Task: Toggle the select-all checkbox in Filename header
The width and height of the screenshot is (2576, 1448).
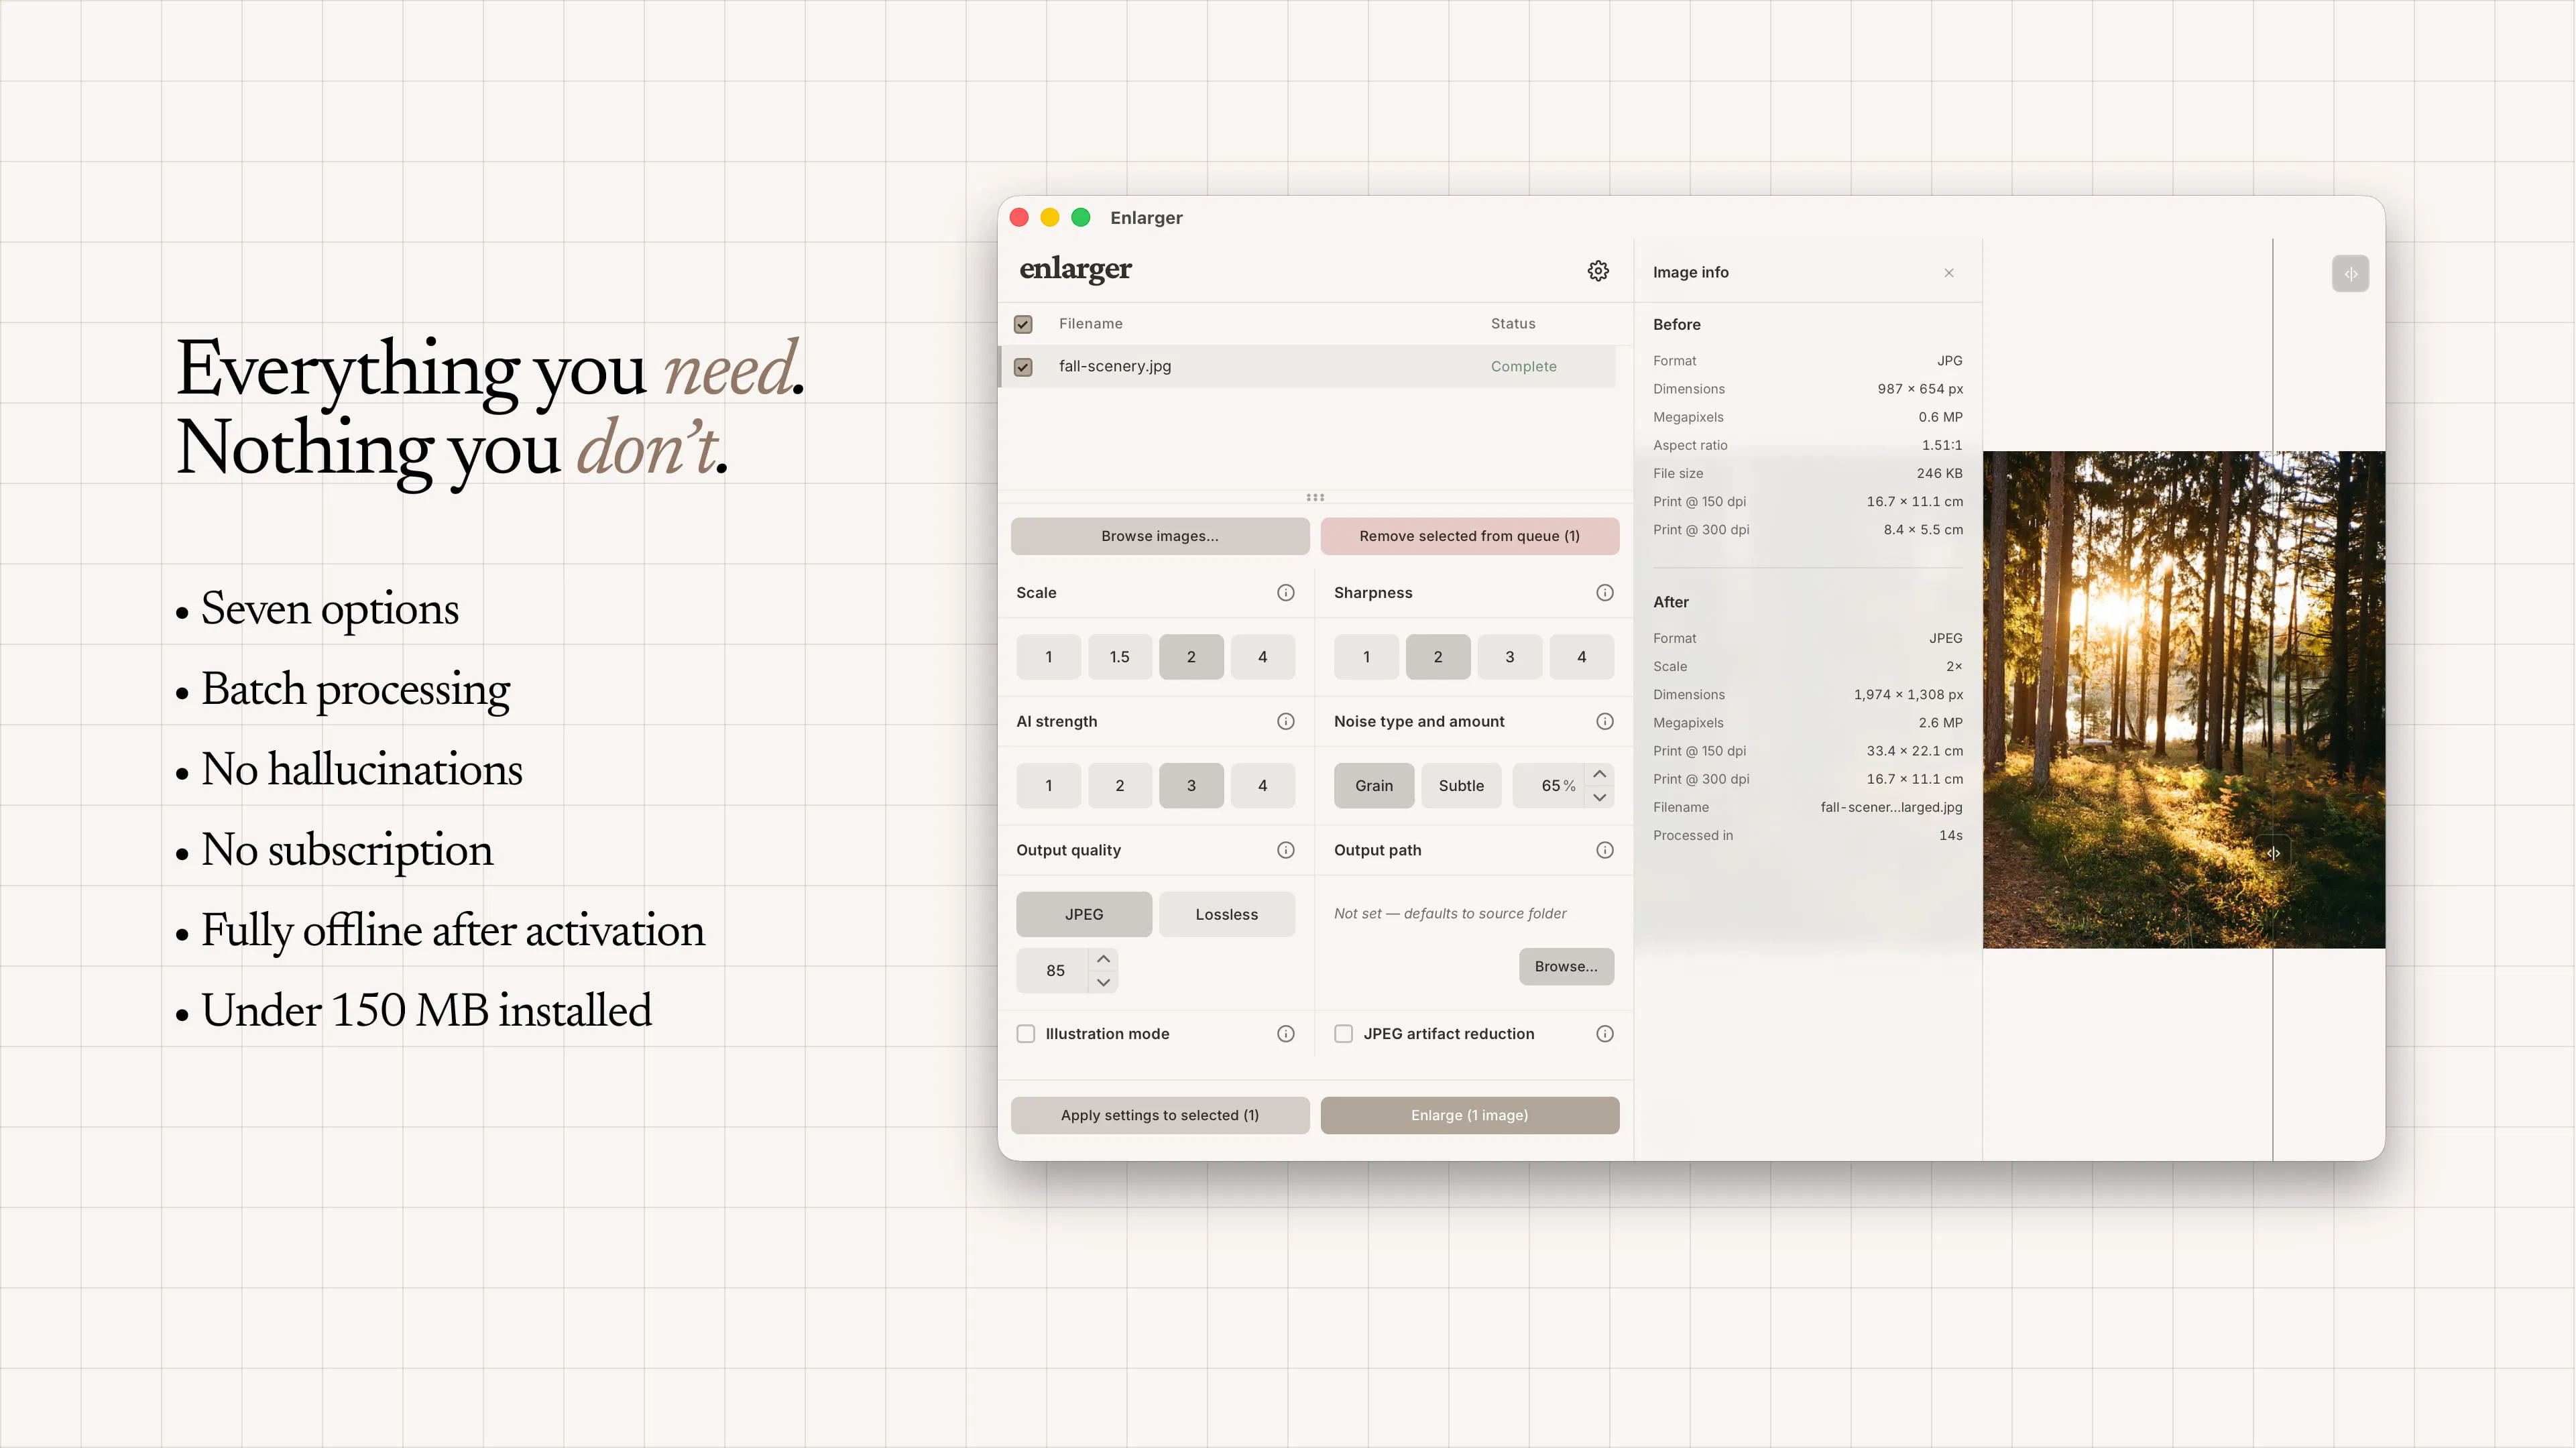Action: (1023, 324)
